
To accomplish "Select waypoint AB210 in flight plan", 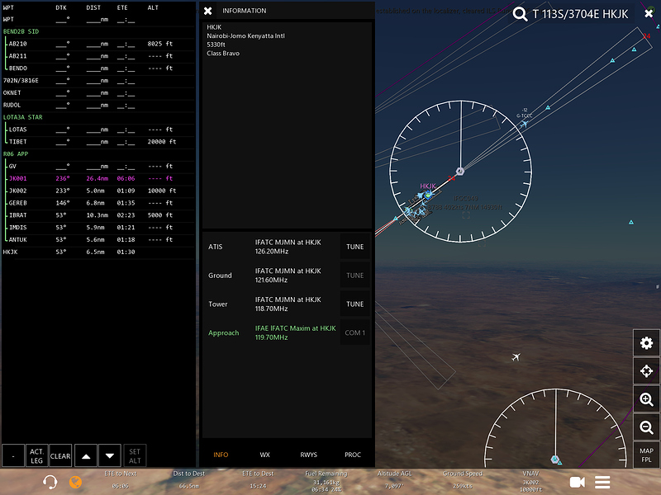I will [98, 44].
